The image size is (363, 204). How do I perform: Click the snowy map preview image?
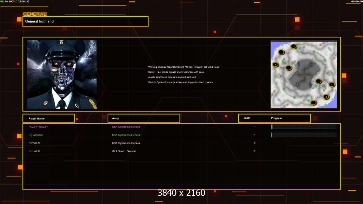click(304, 74)
